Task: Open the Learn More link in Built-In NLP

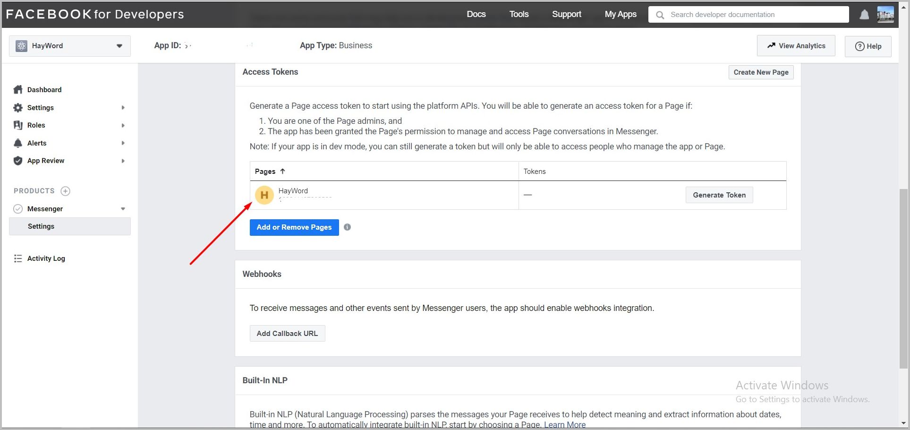Action: click(565, 424)
